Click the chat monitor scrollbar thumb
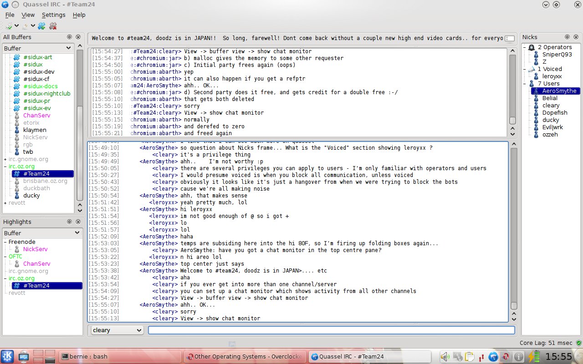This screenshot has width=583, height=364. pyautogui.click(x=512, y=121)
